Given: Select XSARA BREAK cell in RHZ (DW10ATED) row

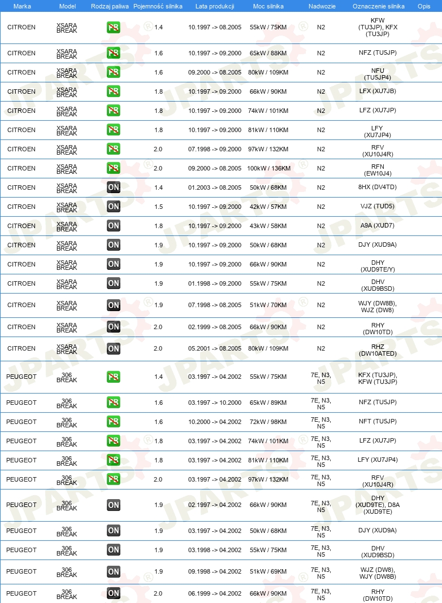Looking at the screenshot, I should coord(67,349).
